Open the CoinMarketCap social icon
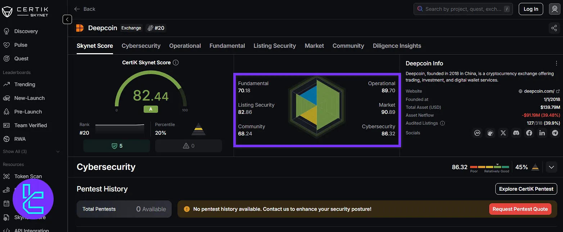563x232 pixels. (477, 133)
